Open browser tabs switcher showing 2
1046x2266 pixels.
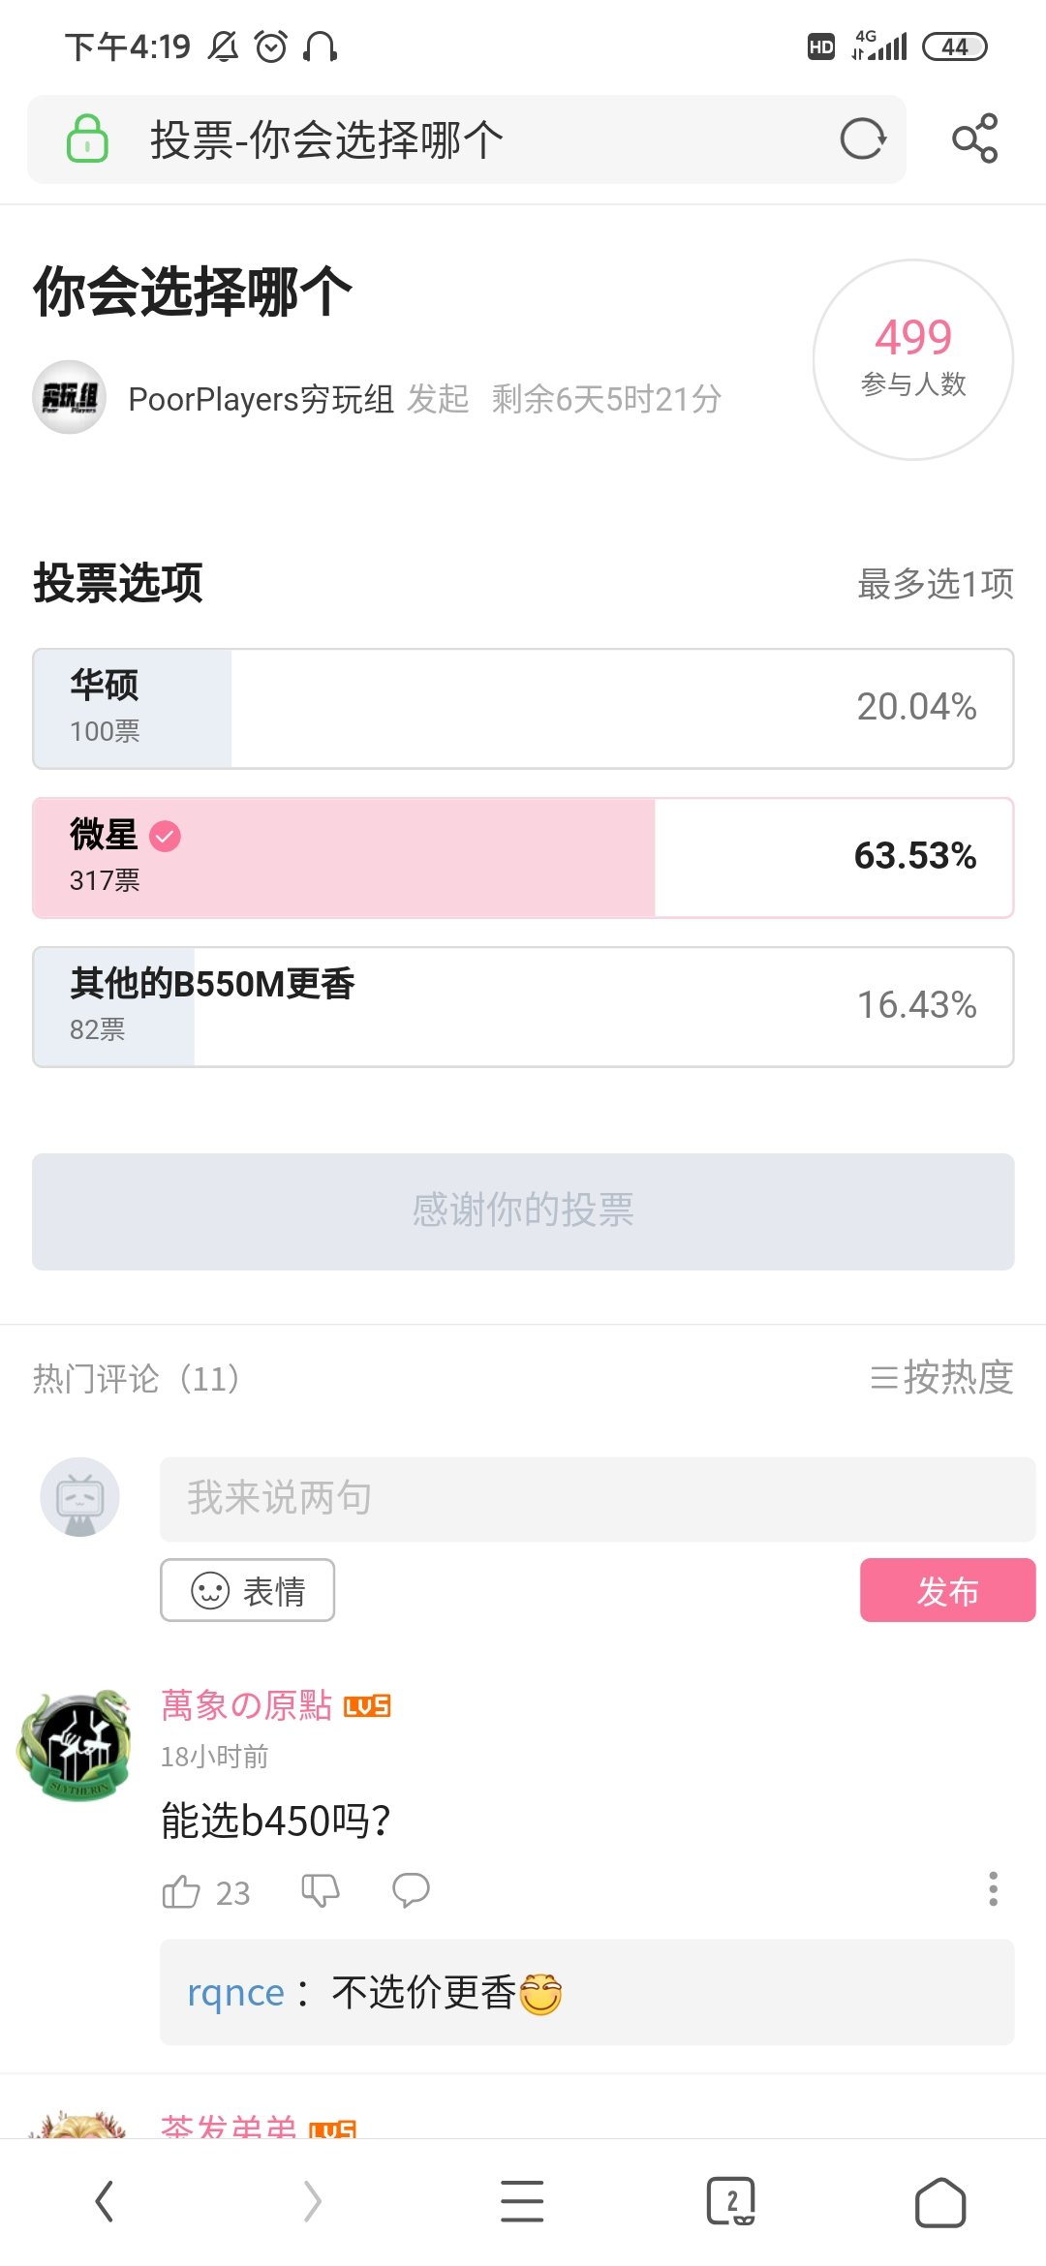pos(731,2201)
